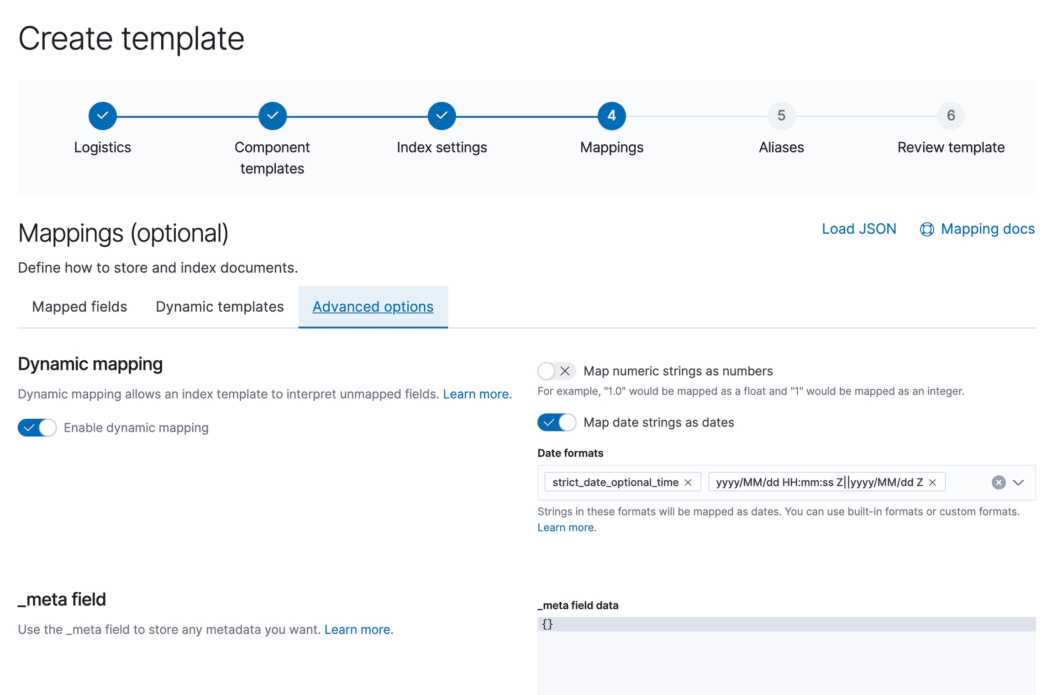Click inside the _meta field data editor
The image size is (1052, 695).
click(x=785, y=658)
